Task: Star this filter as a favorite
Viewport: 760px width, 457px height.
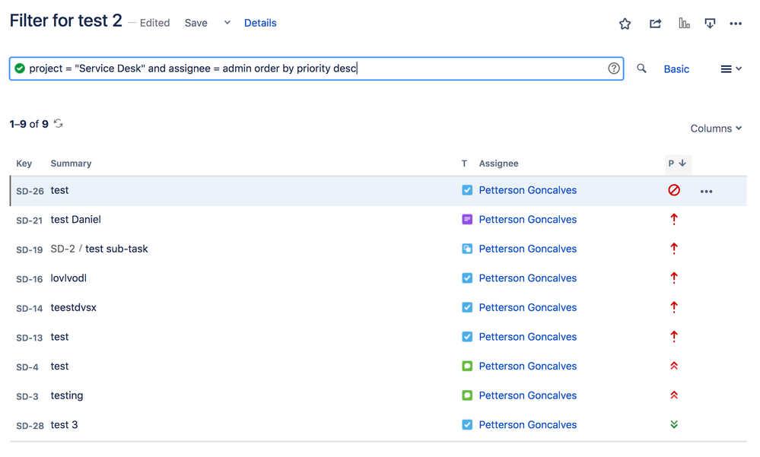Action: click(625, 24)
